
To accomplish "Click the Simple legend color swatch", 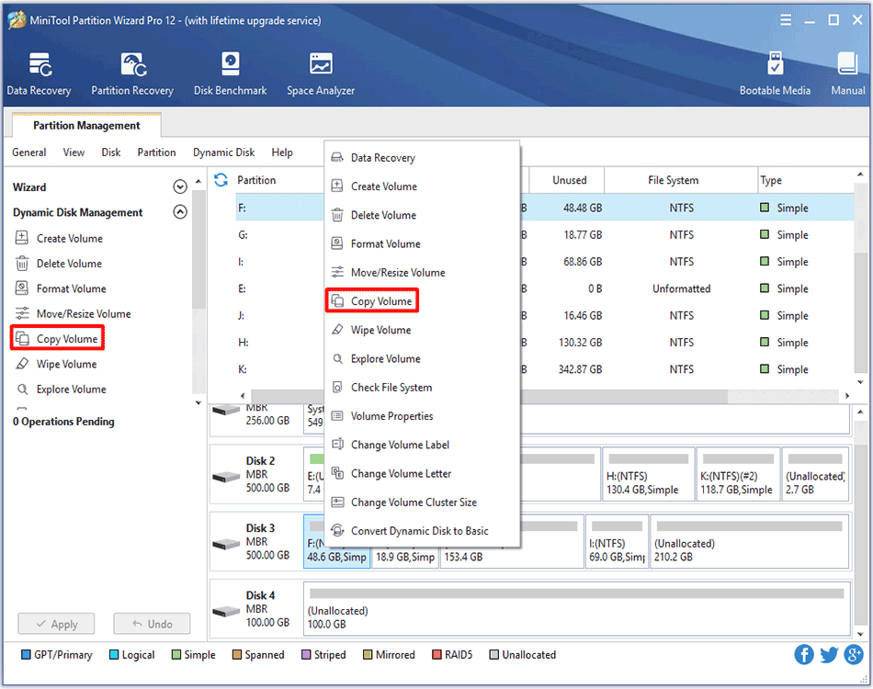I will pyautogui.click(x=176, y=655).
